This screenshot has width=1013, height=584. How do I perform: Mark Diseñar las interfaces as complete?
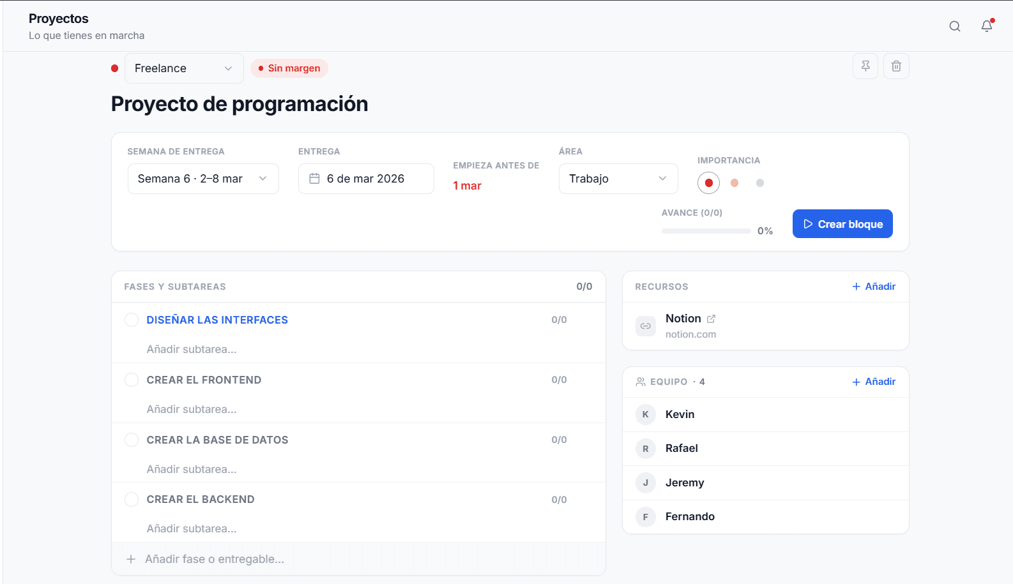(x=132, y=320)
